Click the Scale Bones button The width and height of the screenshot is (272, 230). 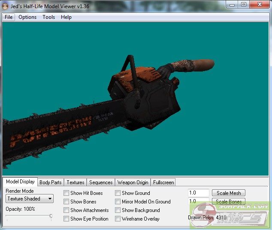coord(229,201)
